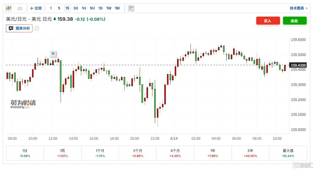Select the 5 minute interval

[59, 8]
